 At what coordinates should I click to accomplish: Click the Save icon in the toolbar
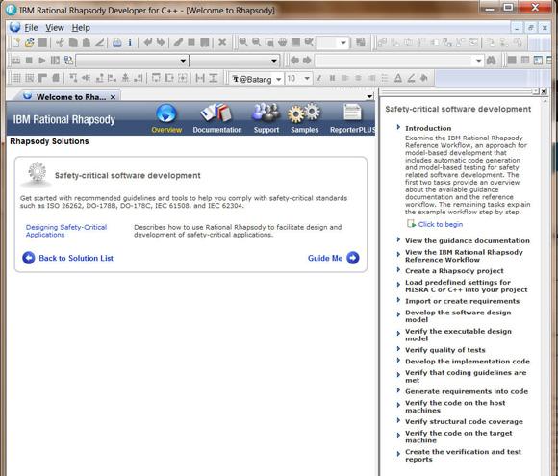click(42, 42)
